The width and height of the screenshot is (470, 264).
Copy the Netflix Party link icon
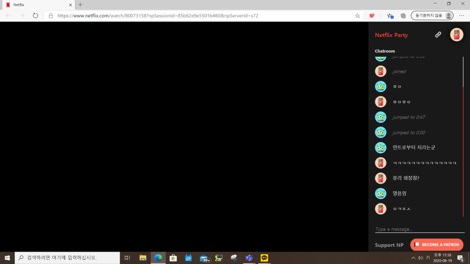click(438, 35)
